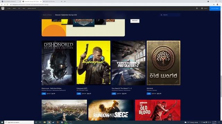The width and height of the screenshot is (222, 124).
Task: Click the Dishonored $4.99 sale price
Action: tap(53, 94)
